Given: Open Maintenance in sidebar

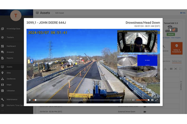Looking at the screenshot, I should coord(12,100).
